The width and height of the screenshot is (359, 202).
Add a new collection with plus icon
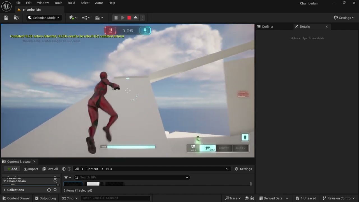[x=49, y=190]
